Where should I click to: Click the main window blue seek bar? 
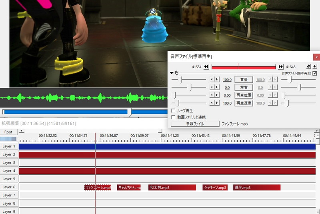pos(85,112)
